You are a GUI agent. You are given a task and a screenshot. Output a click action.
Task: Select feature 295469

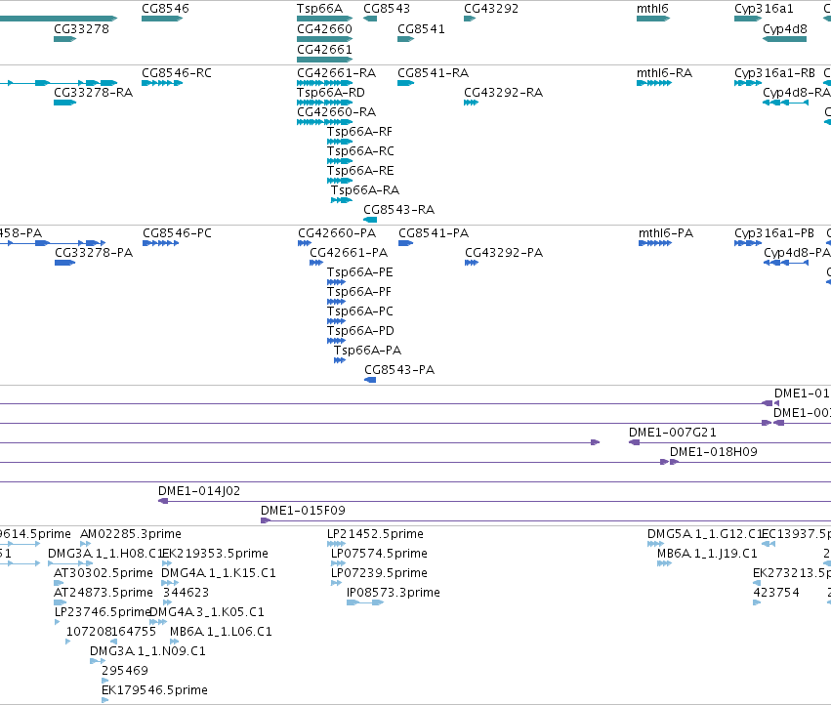click(104, 681)
